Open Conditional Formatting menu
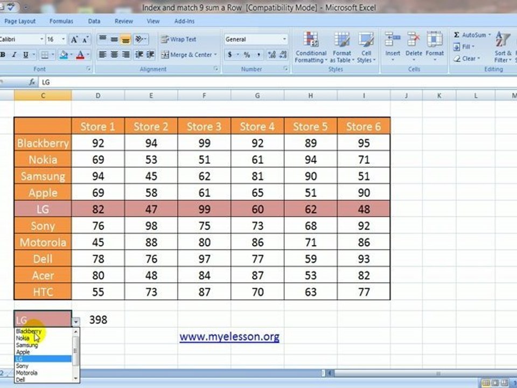This screenshot has width=517, height=388. [x=311, y=47]
